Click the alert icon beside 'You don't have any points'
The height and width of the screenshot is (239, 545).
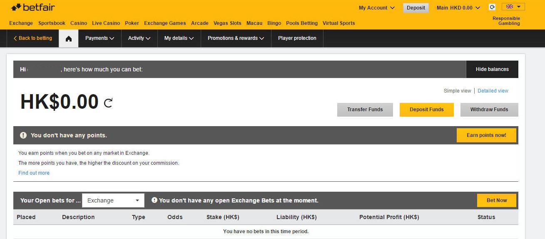tap(23, 135)
